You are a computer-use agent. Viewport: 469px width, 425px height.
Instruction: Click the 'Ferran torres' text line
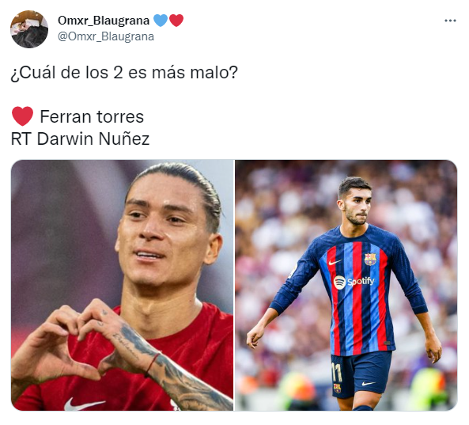[x=92, y=116]
